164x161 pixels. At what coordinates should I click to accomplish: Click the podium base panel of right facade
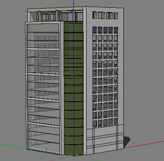click(105, 139)
